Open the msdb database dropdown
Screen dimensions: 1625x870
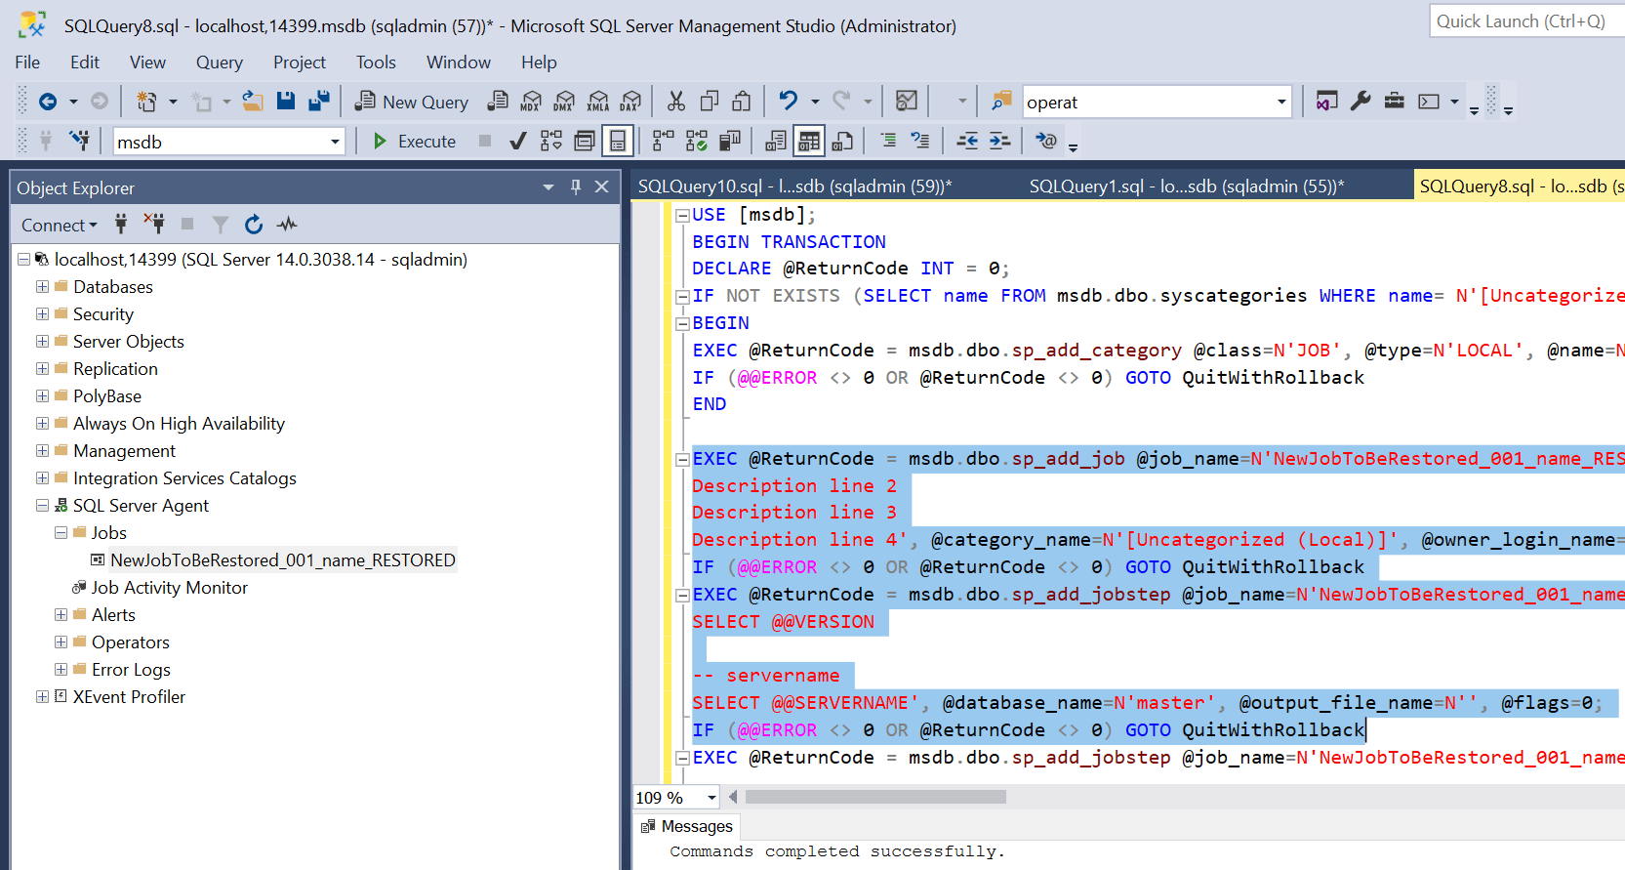335,142
